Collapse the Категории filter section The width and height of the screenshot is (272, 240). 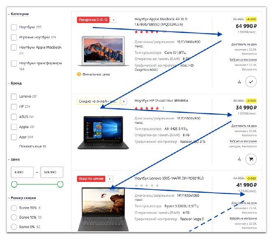coord(9,14)
